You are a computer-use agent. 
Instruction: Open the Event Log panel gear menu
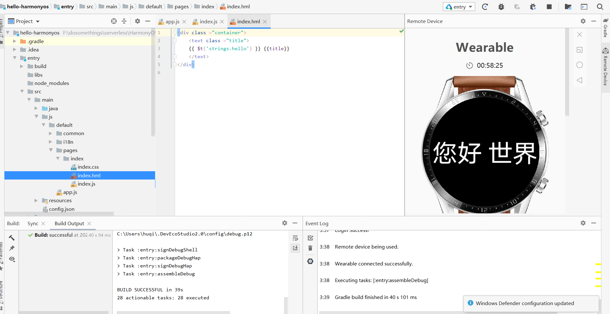pos(583,223)
